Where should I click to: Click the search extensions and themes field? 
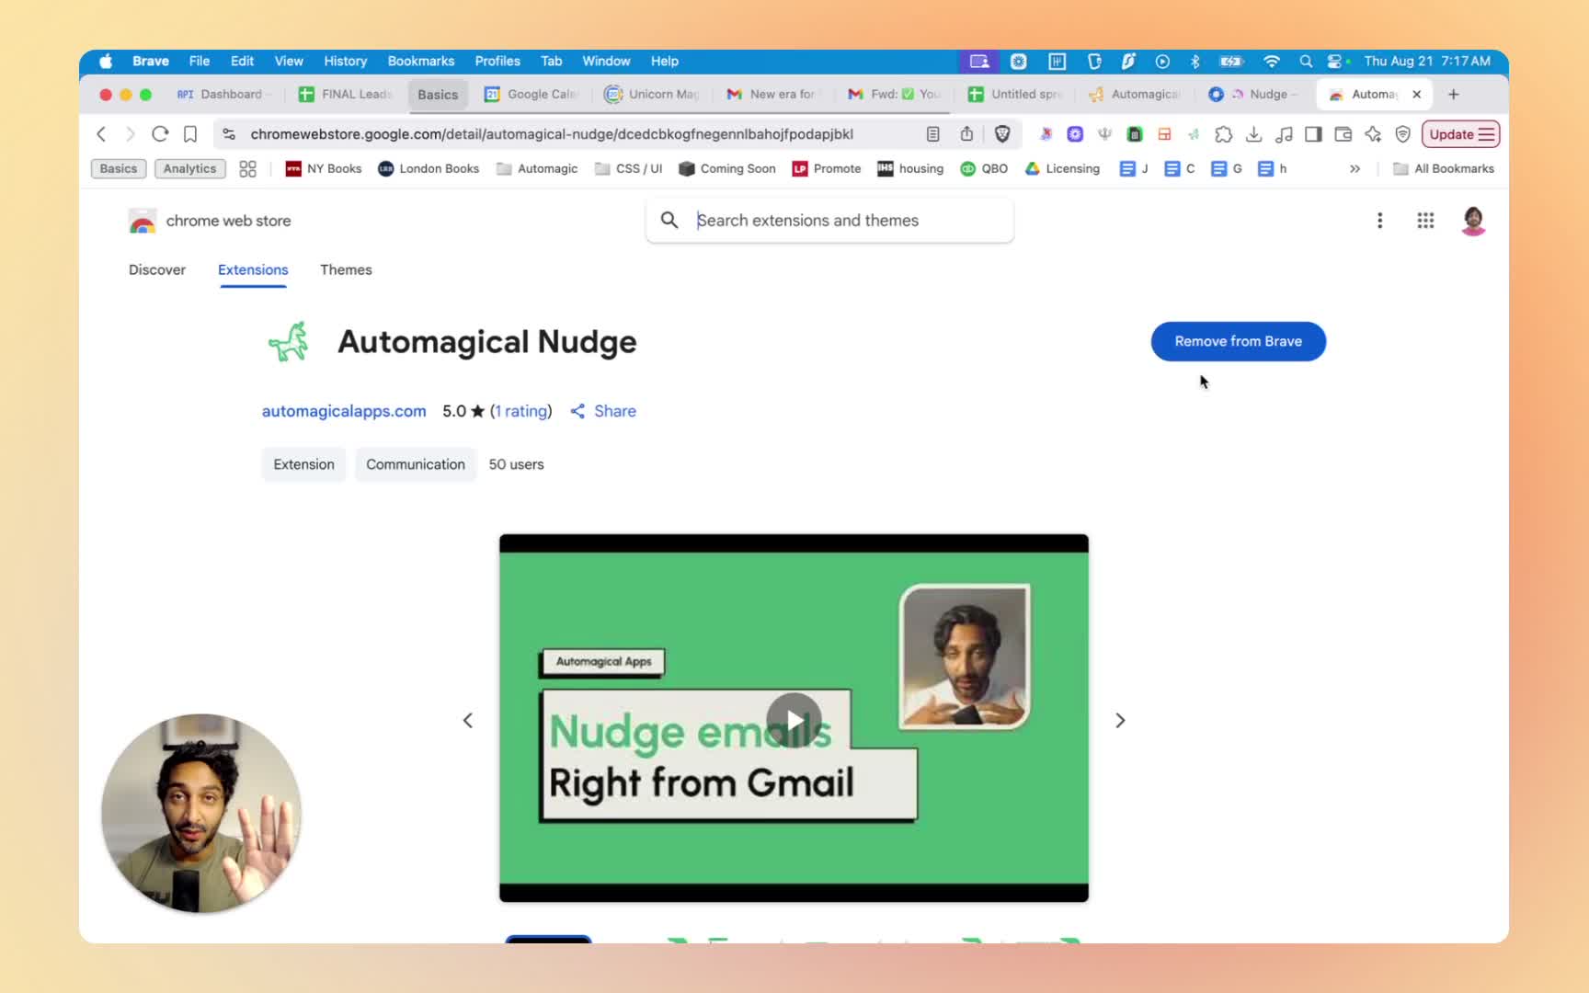[846, 221]
